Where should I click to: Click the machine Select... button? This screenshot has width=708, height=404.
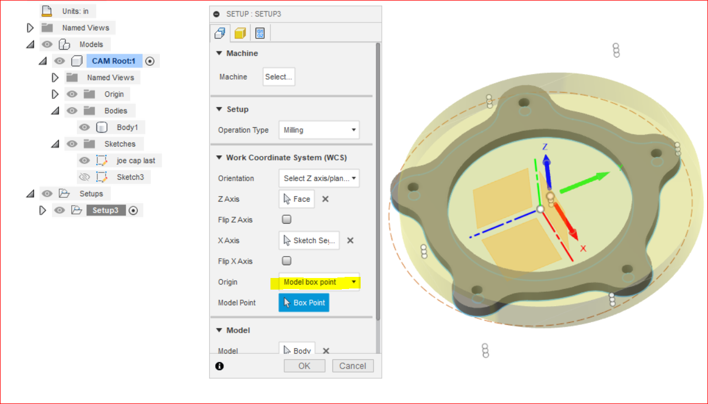pos(279,77)
